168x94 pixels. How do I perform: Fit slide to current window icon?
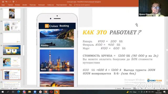[167, 89]
